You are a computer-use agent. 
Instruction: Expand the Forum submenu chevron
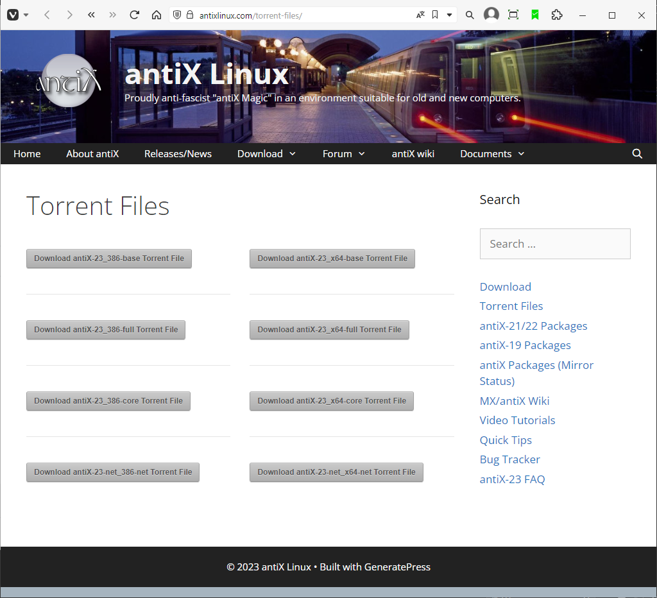coord(362,154)
